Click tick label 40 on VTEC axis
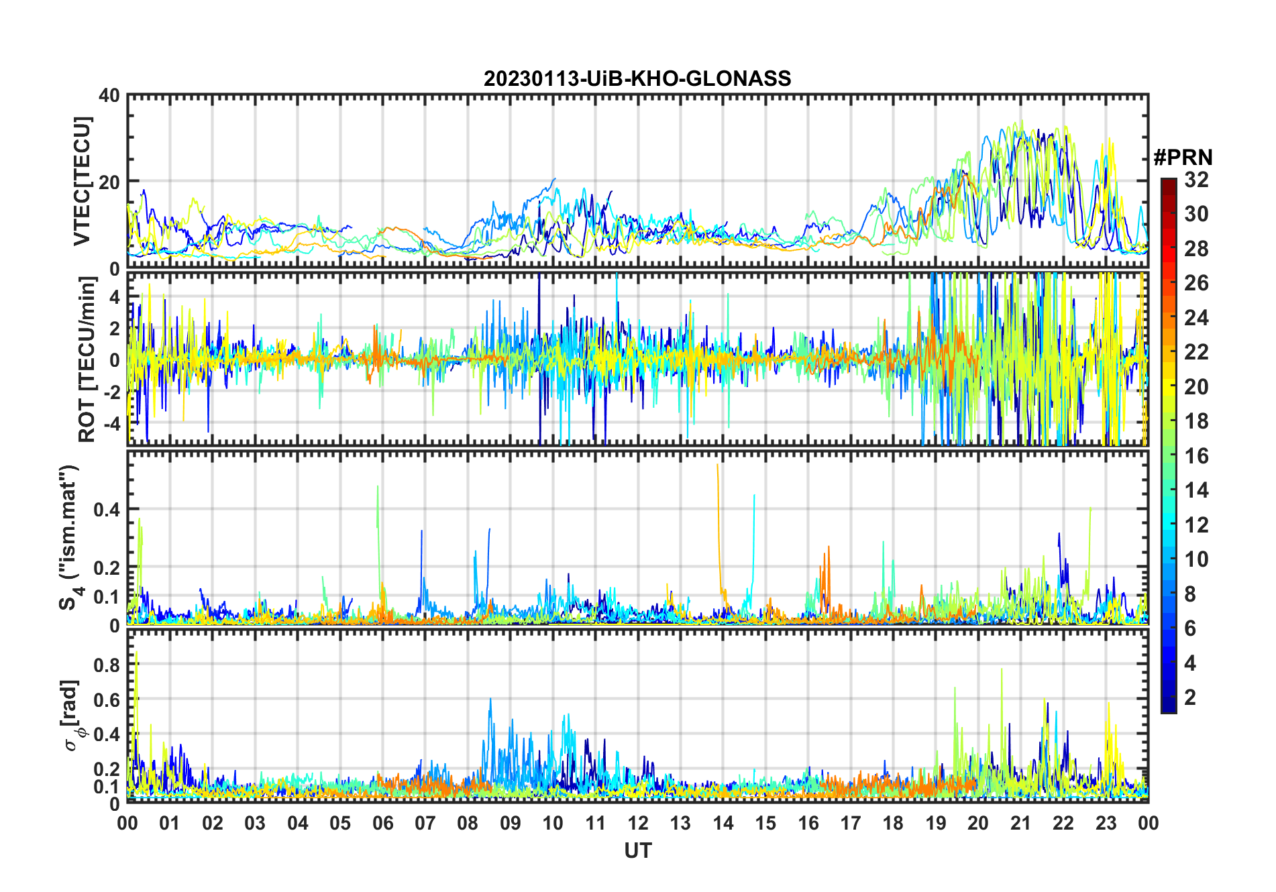Screen dimensions: 1276x892 coord(109,95)
